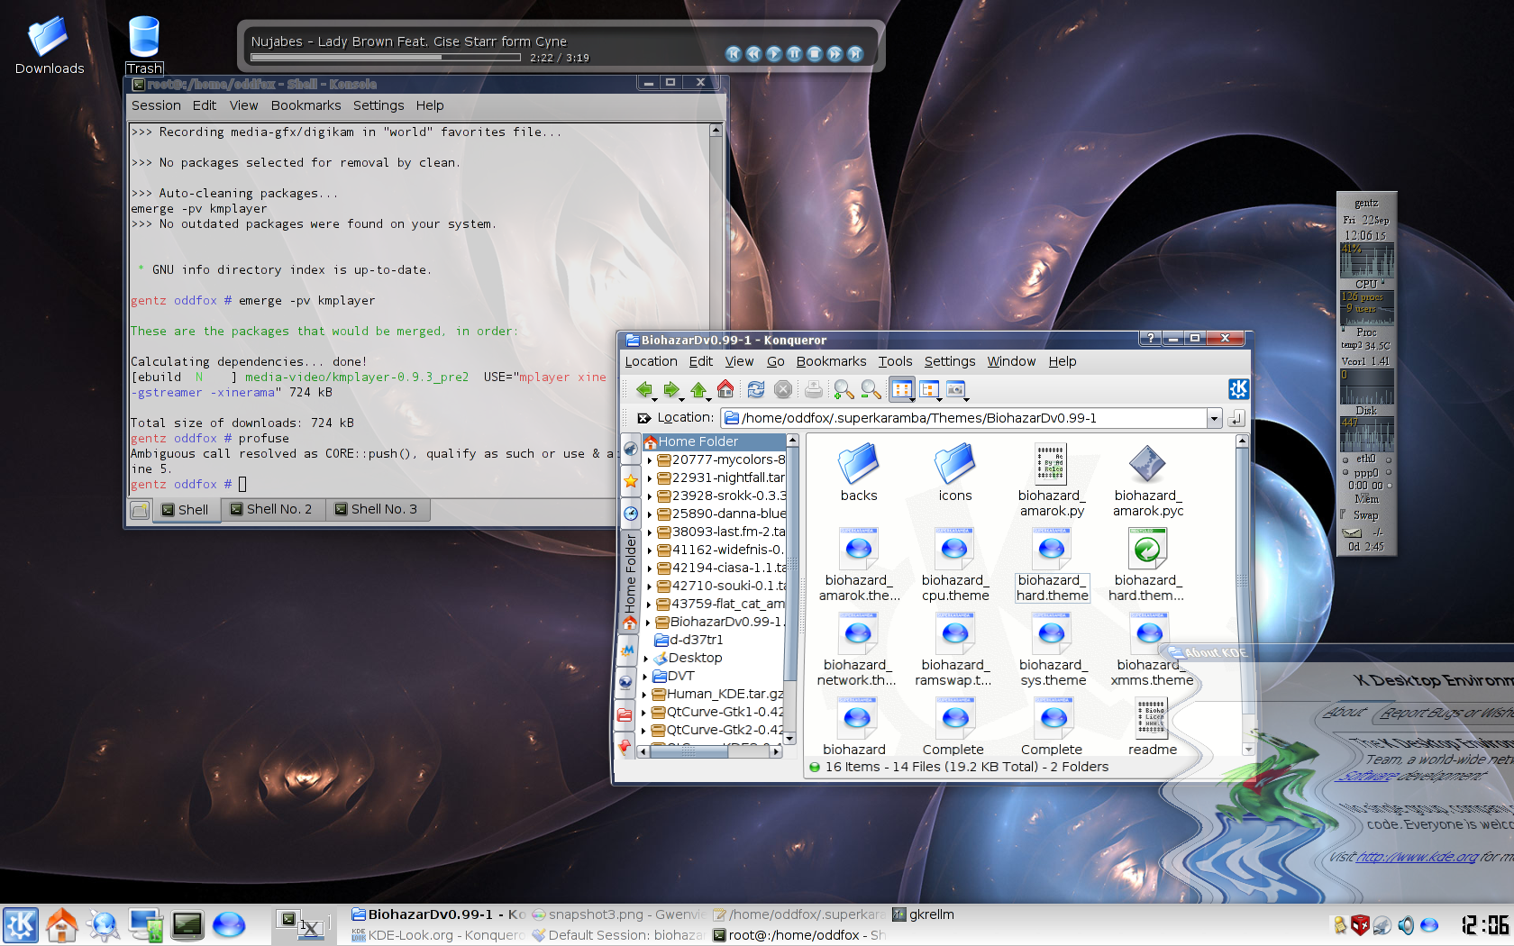Open the red folder Root sidebar tab
The image size is (1514, 946).
pyautogui.click(x=625, y=714)
